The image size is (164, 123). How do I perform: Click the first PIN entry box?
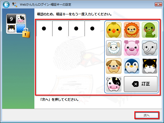tap(44, 28)
